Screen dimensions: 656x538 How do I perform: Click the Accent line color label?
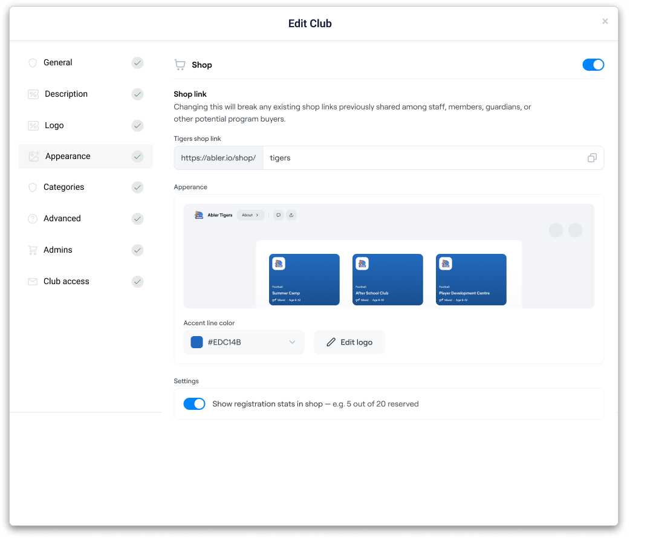point(209,323)
